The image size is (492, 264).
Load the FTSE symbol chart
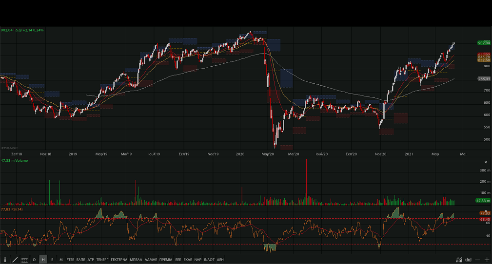pyautogui.click(x=71, y=260)
